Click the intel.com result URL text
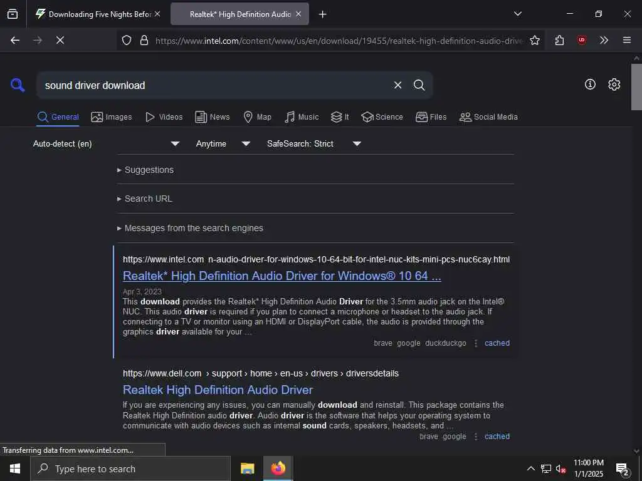 316,259
